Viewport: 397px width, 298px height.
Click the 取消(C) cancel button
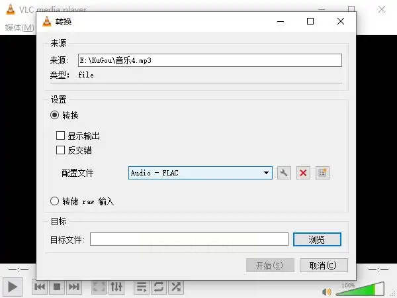pos(324,266)
